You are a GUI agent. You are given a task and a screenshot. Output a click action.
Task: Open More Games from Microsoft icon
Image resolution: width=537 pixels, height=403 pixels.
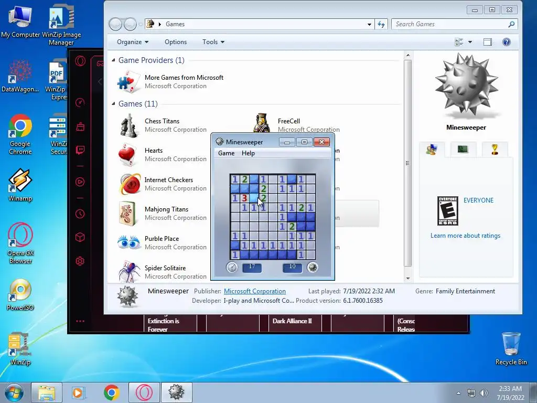tap(128, 81)
